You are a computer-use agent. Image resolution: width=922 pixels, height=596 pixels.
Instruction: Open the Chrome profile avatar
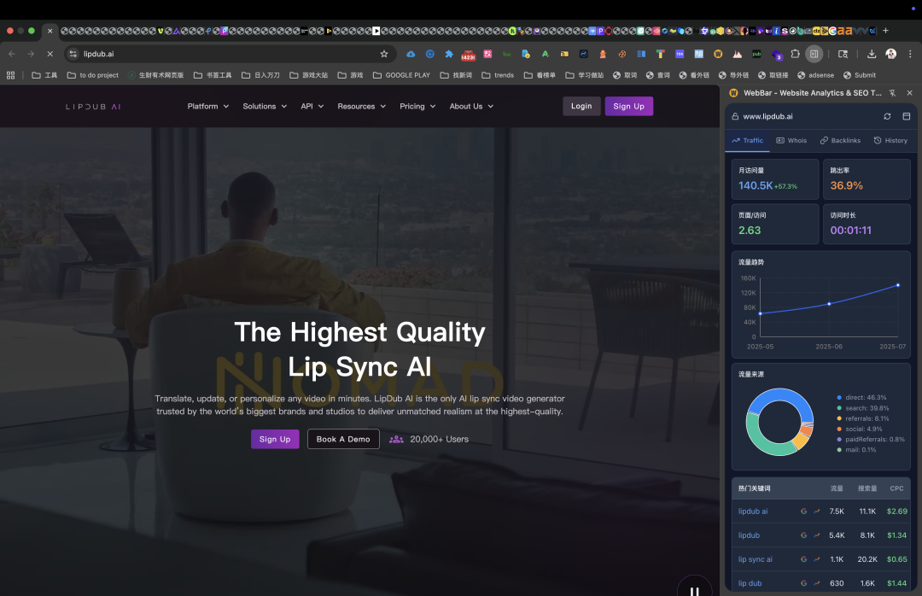(x=890, y=54)
